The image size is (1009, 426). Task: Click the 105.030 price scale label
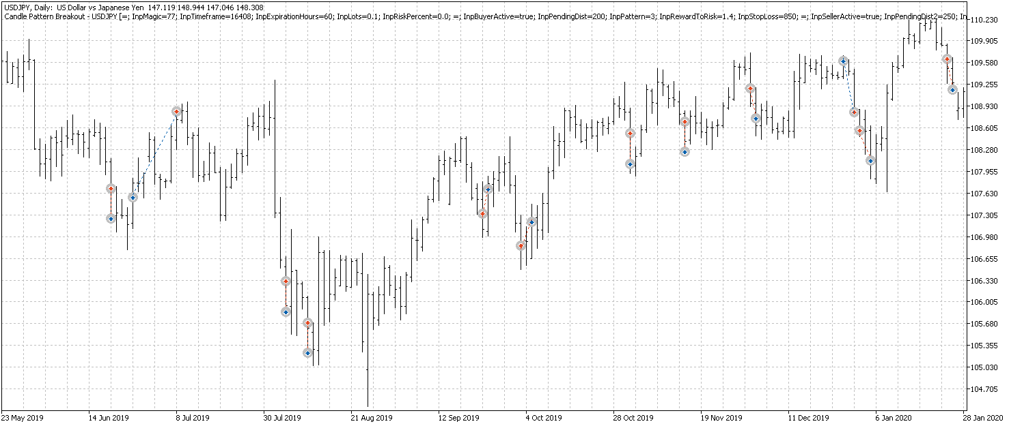pyautogui.click(x=984, y=367)
